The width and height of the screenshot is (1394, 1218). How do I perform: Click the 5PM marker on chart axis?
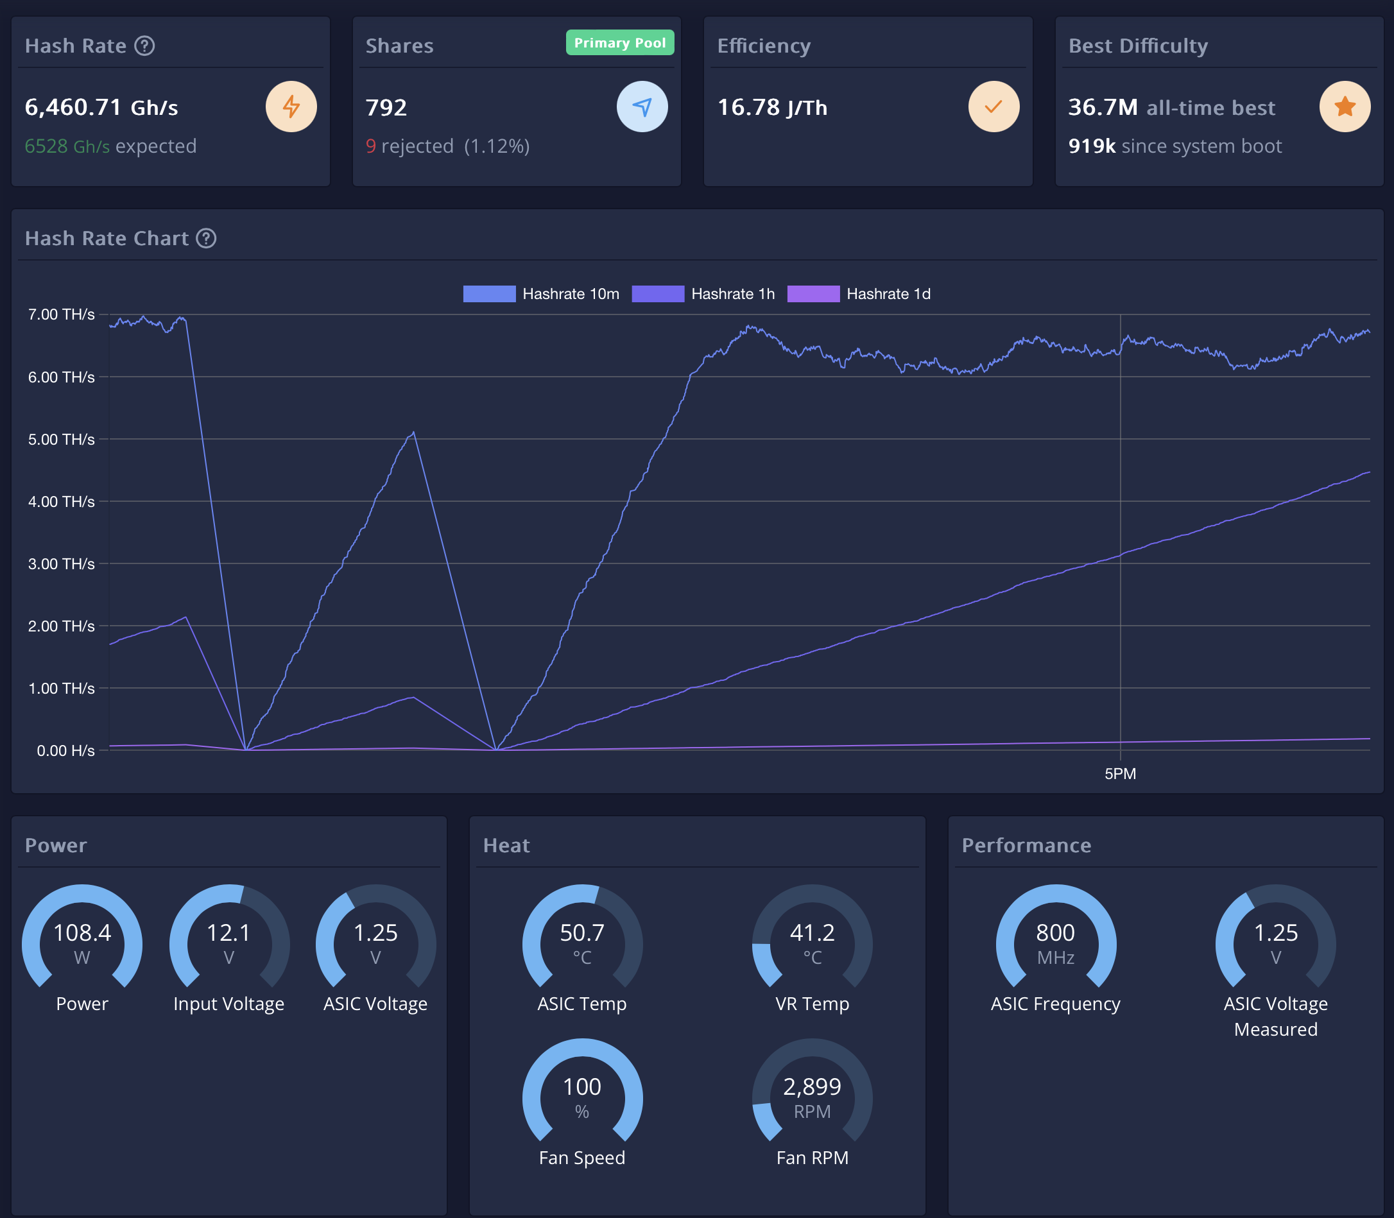click(1119, 773)
